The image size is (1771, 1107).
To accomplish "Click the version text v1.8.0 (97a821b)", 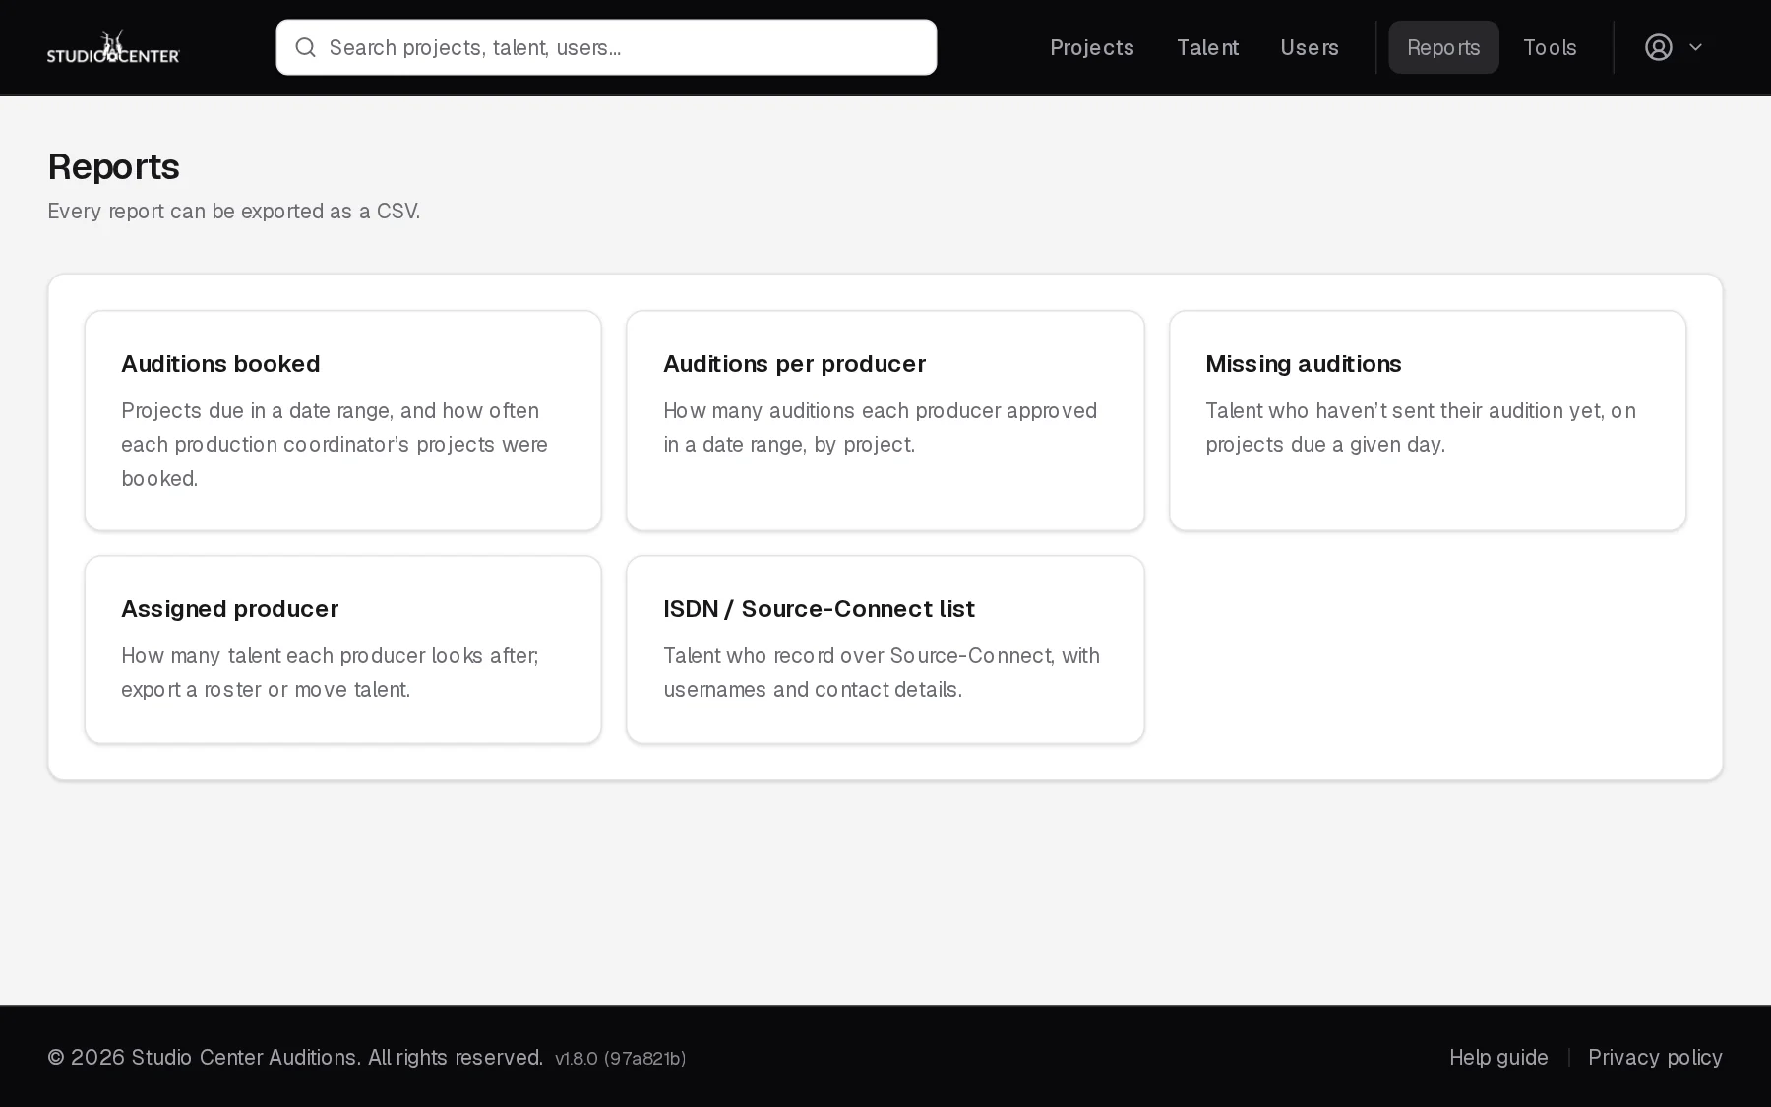I will pos(621,1058).
